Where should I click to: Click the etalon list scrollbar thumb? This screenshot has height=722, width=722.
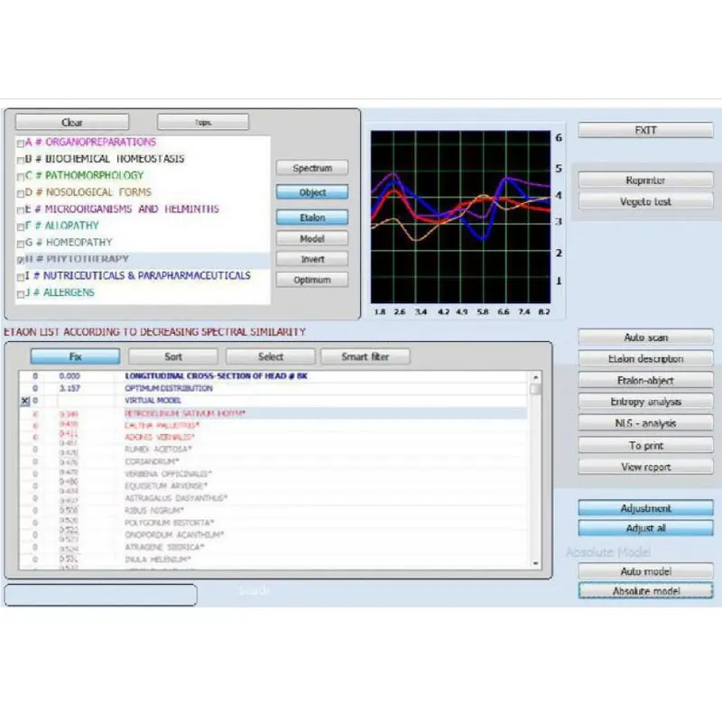[x=535, y=390]
